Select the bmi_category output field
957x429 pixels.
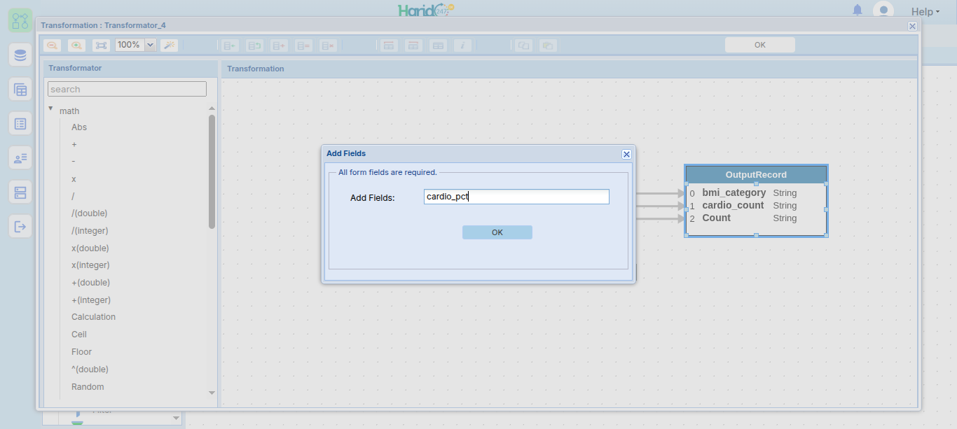(734, 192)
